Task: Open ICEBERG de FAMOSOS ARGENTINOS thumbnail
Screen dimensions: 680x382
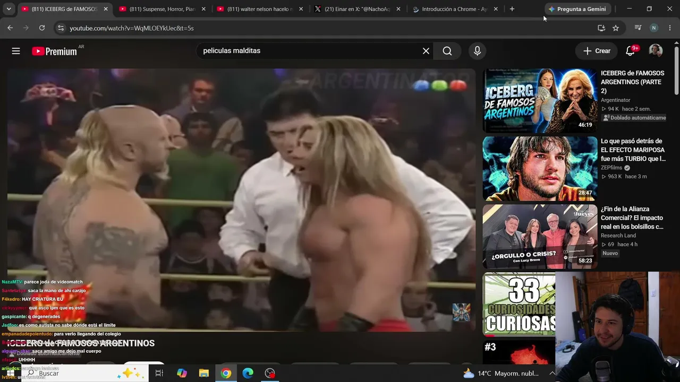Action: (x=540, y=101)
